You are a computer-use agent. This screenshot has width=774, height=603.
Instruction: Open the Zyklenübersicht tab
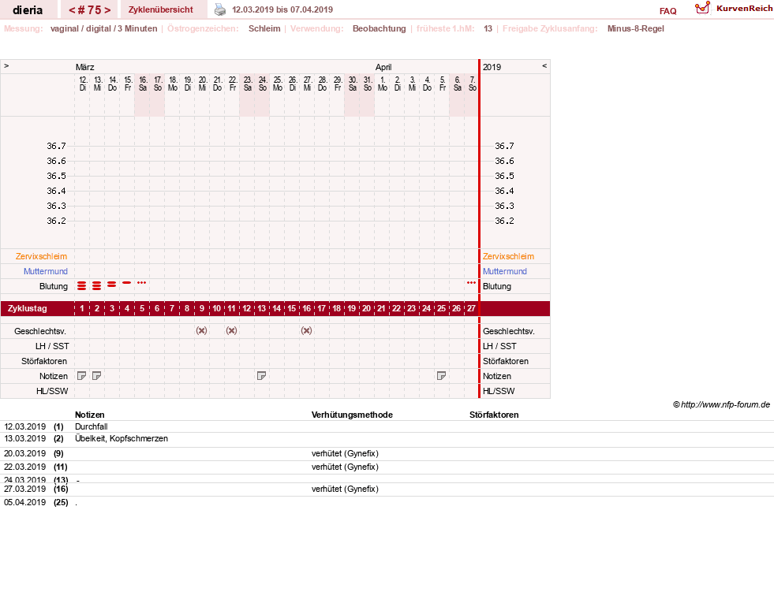coord(161,9)
